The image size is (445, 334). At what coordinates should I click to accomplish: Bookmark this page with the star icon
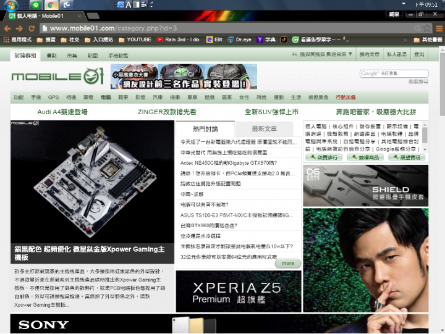tap(426, 28)
